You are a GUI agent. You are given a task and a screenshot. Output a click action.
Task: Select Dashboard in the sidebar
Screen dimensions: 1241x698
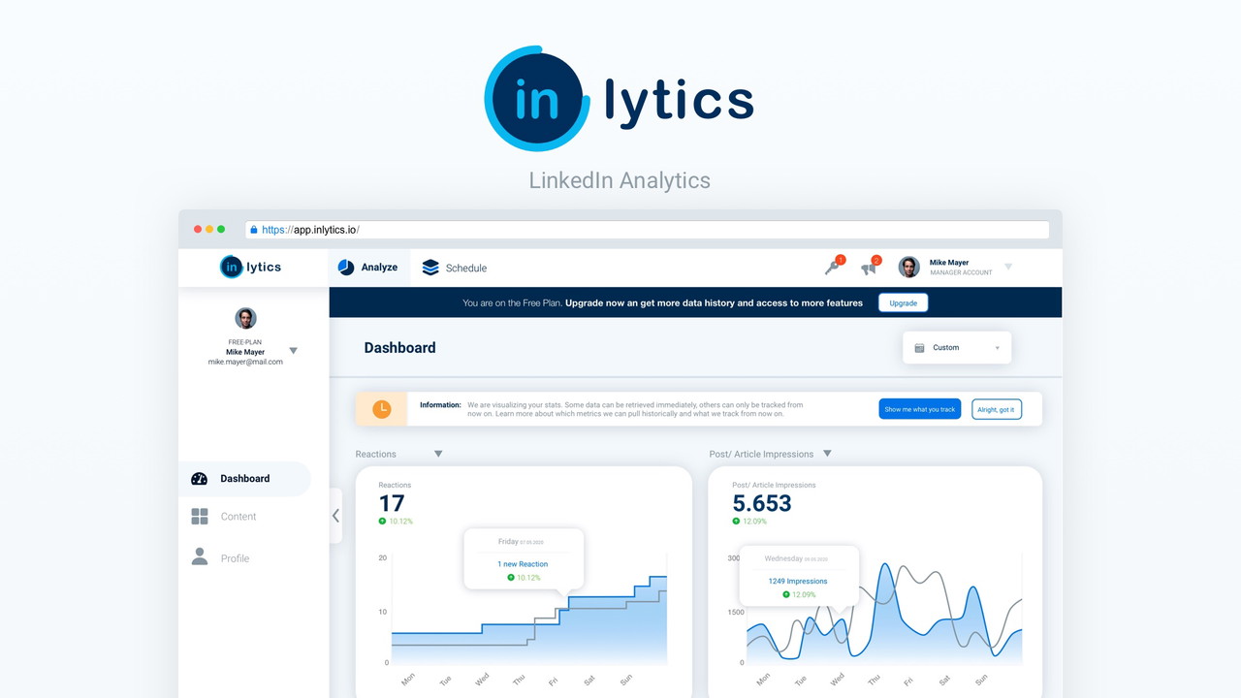(244, 479)
